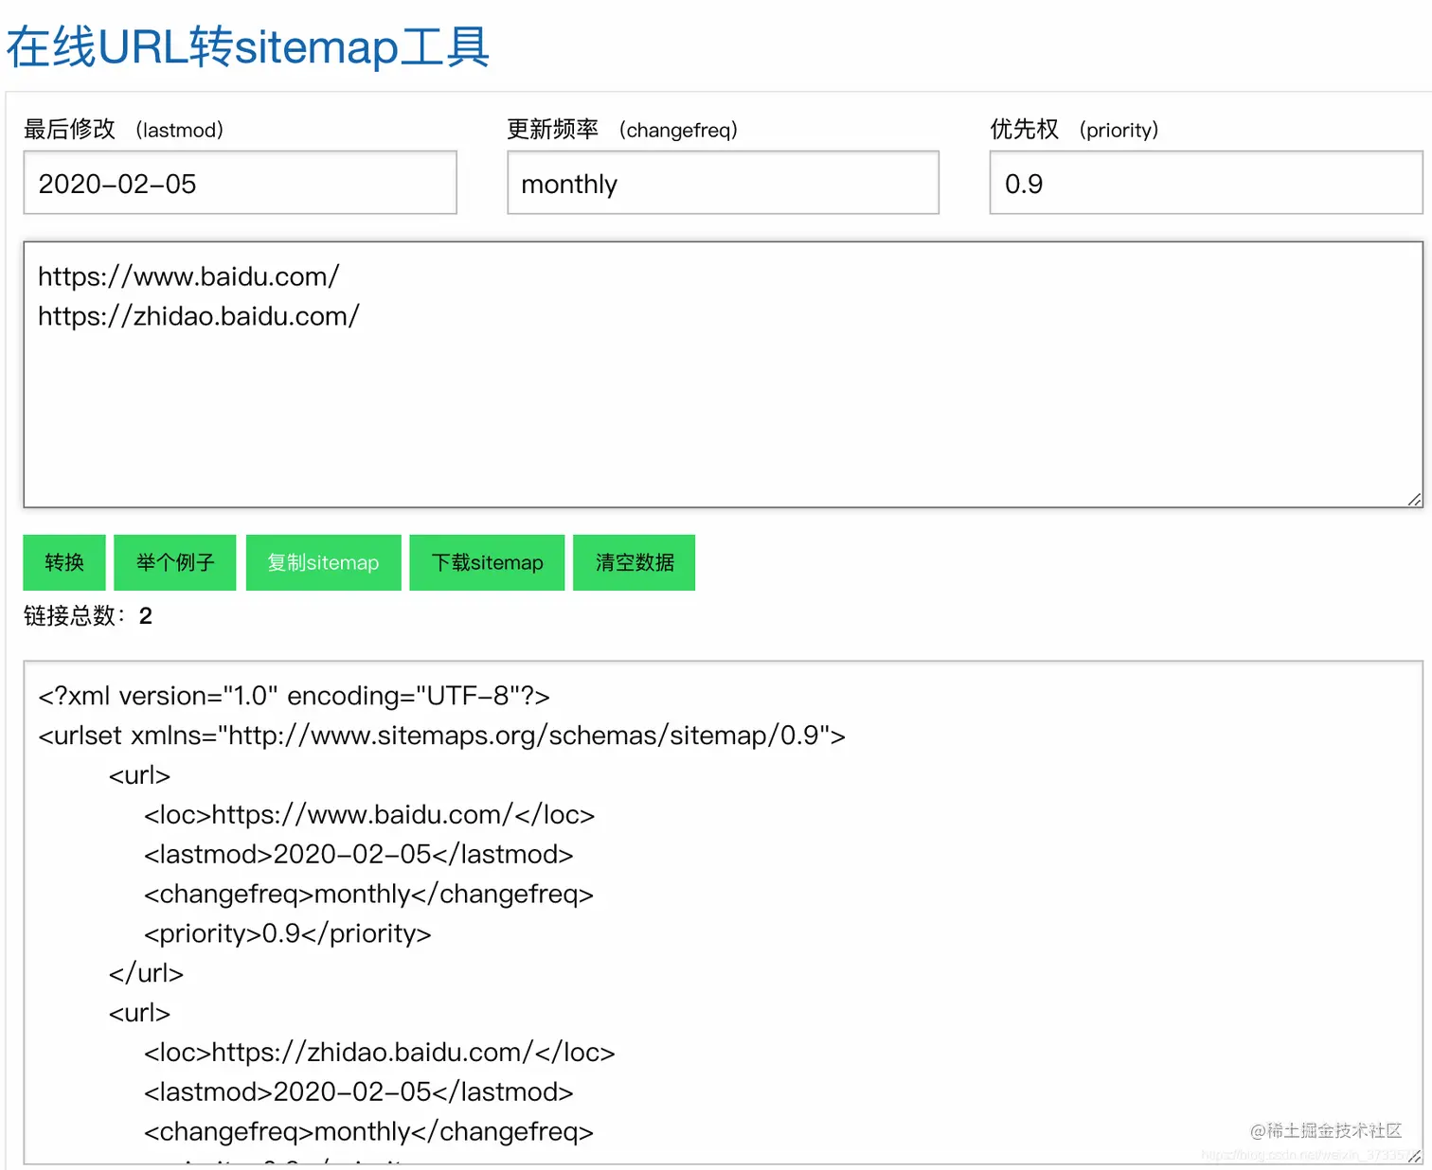1432x1170 pixels.
Task: Focus the priority input showing 0.9
Action: [1207, 183]
